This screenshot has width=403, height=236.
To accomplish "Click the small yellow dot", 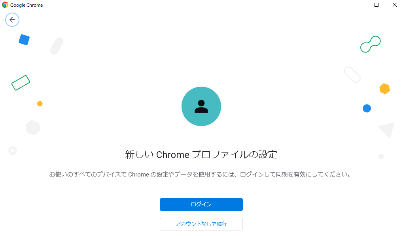I will 40,104.
